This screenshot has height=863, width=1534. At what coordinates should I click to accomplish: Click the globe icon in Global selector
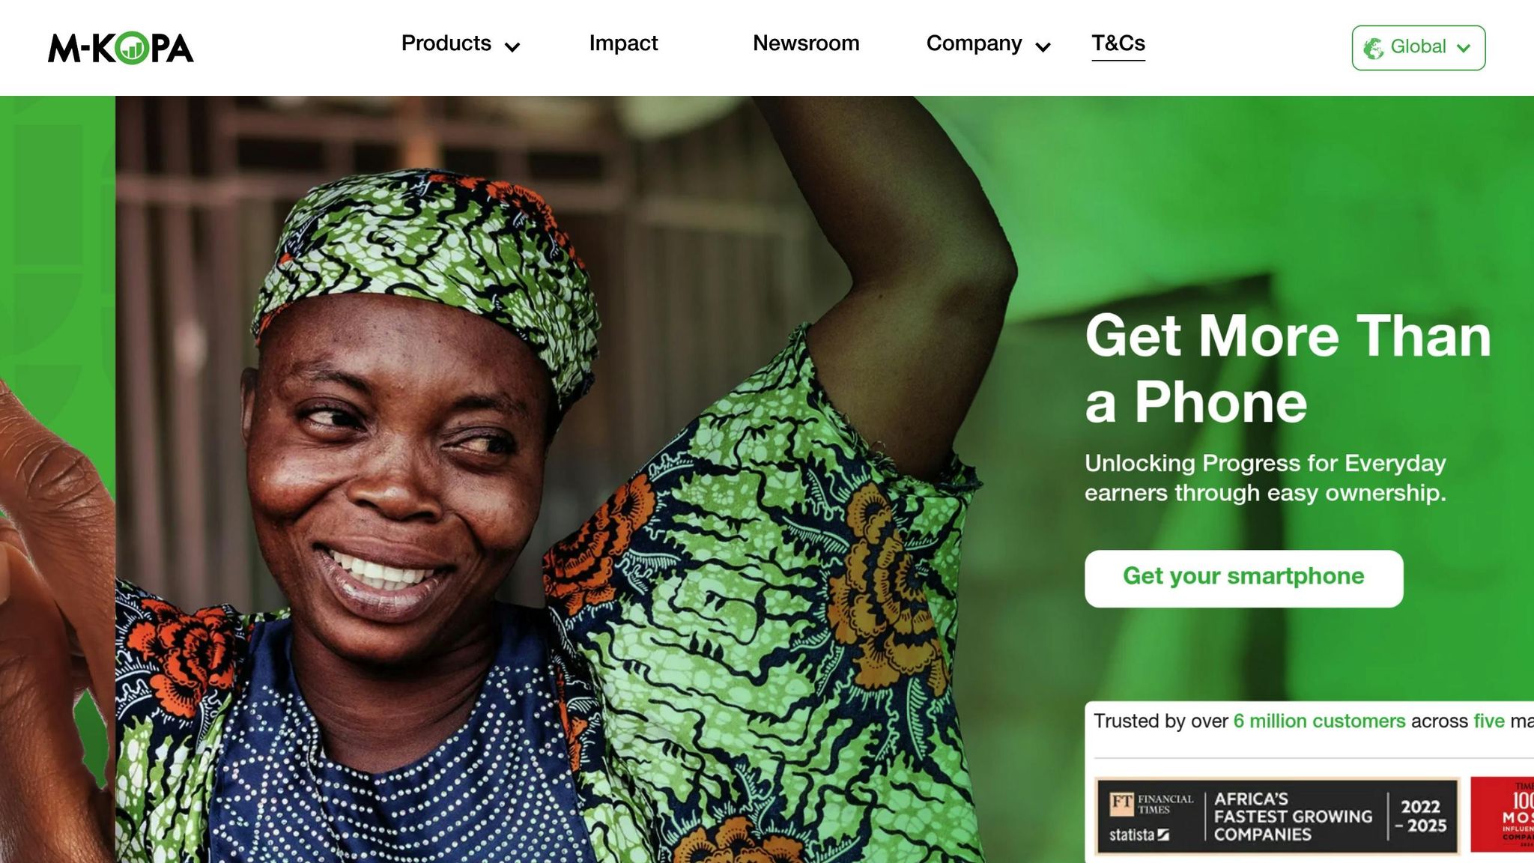(x=1374, y=48)
